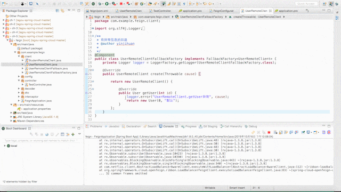Expand folded imports at line 3
The image size is (341, 192).
coord(93,28)
